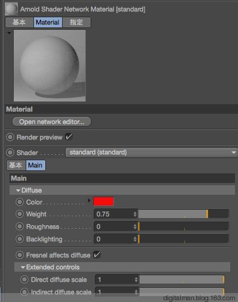Disable the Fresnel affects diffuse checkbox
This screenshot has width=238, height=302.
coord(97,255)
